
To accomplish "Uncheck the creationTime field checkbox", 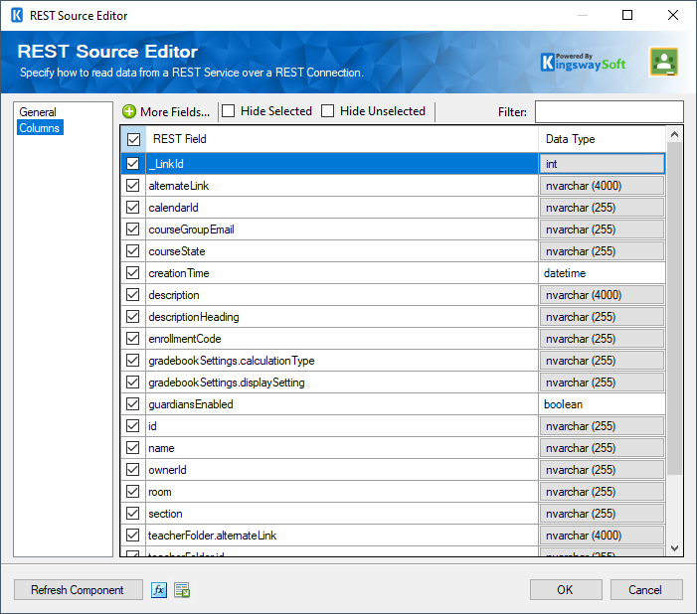I will 133,273.
